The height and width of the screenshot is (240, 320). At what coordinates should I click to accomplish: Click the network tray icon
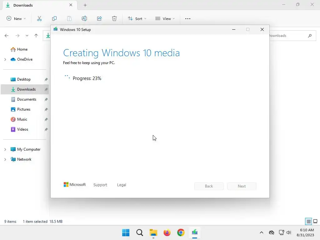[282, 232]
